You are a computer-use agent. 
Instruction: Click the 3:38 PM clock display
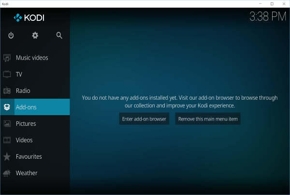(268, 17)
